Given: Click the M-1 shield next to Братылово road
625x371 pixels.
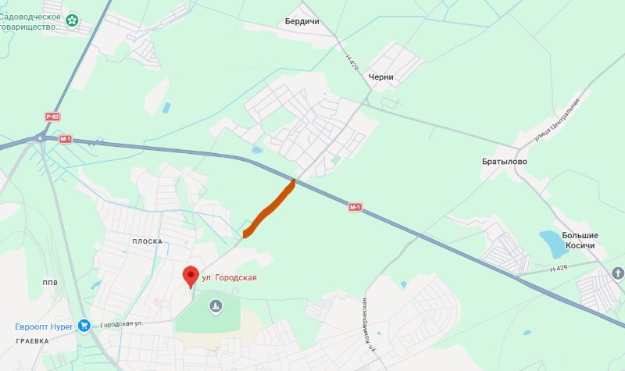Looking at the screenshot, I should tap(355, 207).
